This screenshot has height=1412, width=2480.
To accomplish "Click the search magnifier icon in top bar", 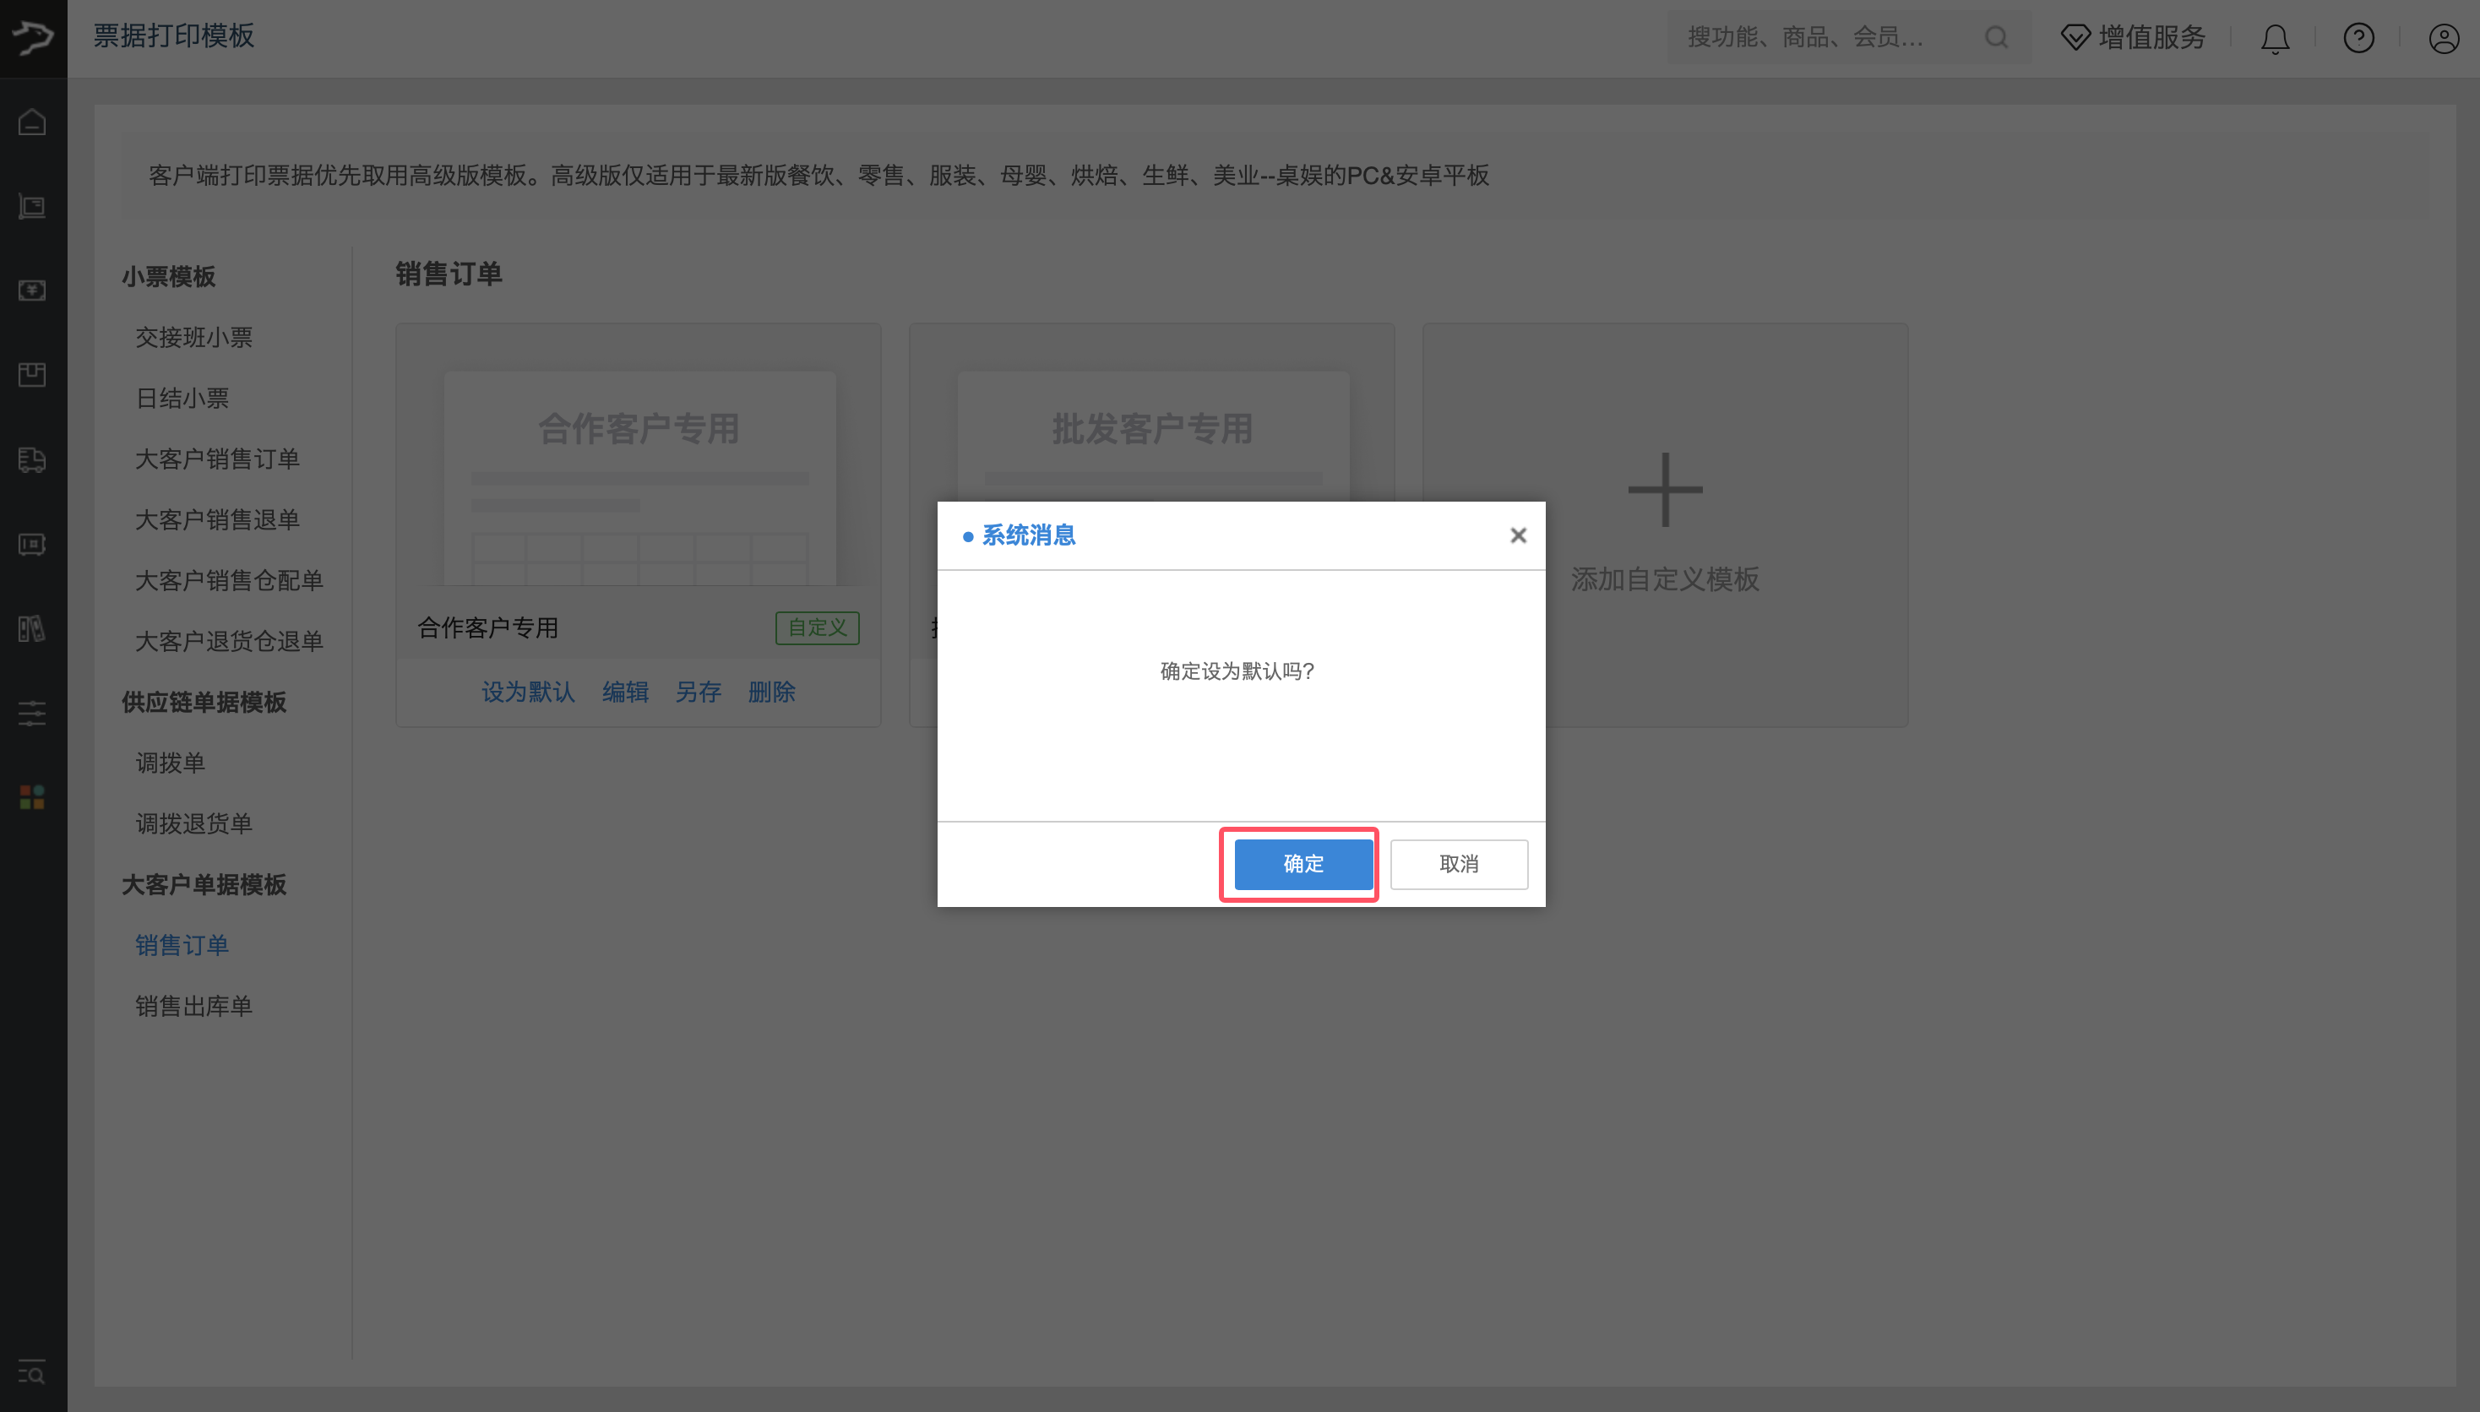I will tap(1996, 38).
